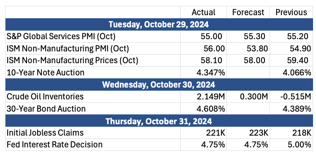Click the 5.00% previous interest rate cell

291,145
